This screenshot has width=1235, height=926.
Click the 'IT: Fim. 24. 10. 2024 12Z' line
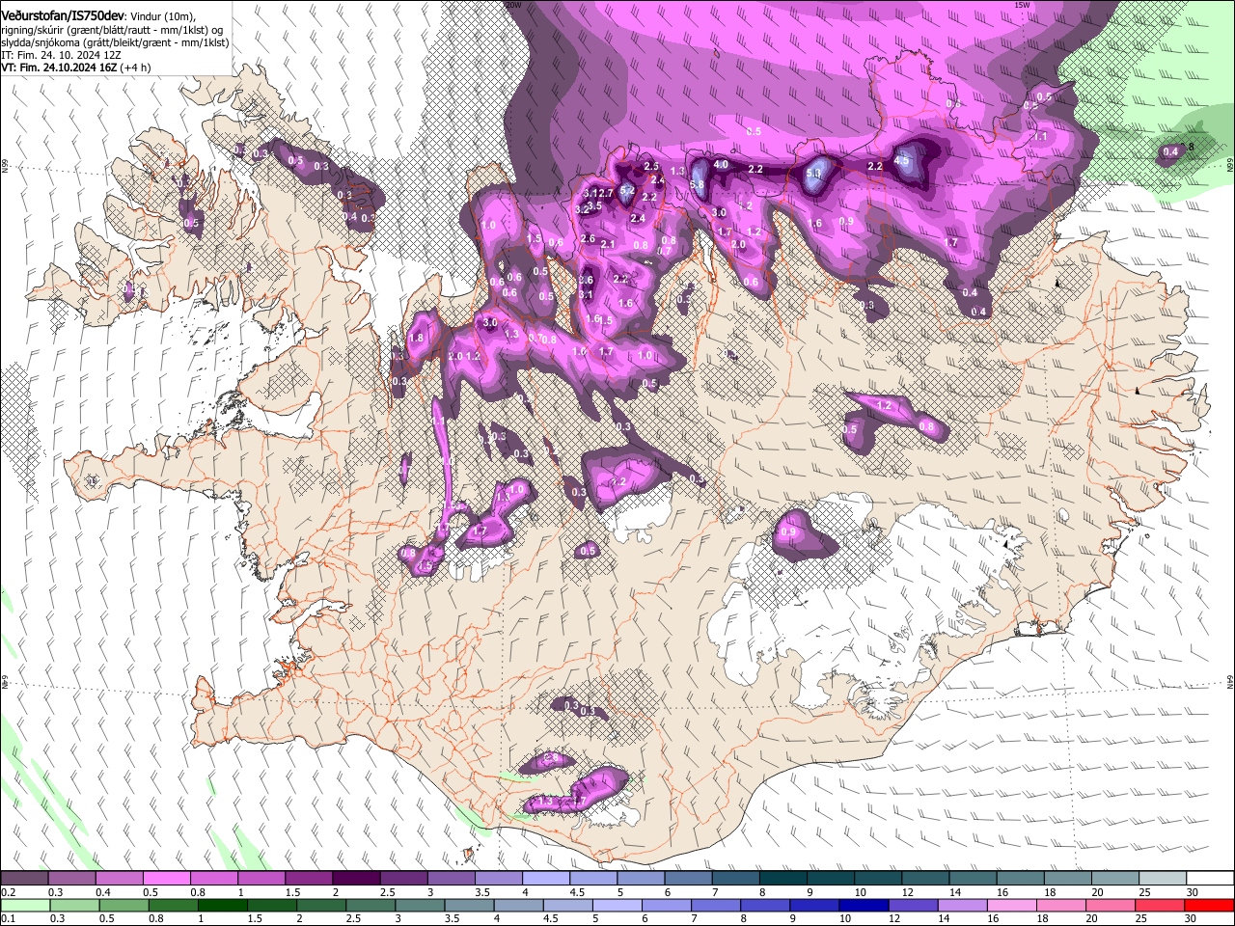pyautogui.click(x=61, y=55)
